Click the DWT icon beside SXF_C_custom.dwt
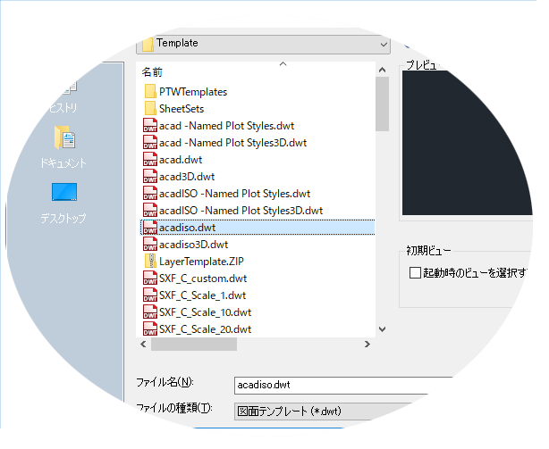The width and height of the screenshot is (549, 449). tap(150, 279)
